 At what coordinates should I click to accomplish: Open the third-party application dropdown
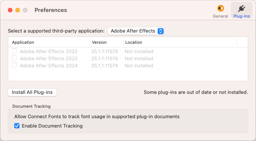(136, 31)
